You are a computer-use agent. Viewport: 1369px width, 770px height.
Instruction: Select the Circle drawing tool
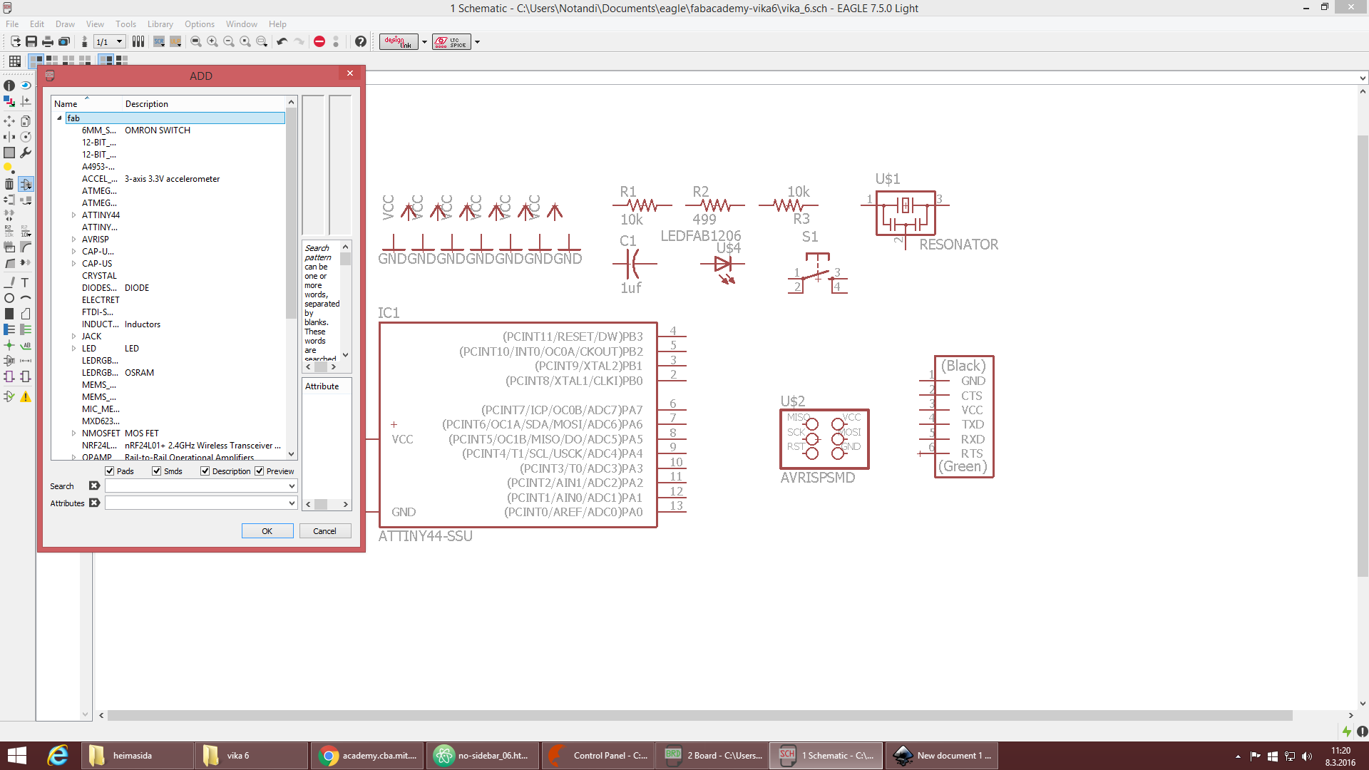point(9,298)
